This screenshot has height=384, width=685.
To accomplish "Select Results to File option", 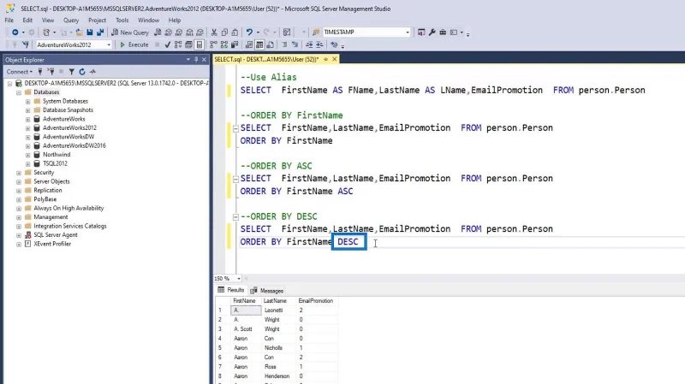I will tap(270, 44).
